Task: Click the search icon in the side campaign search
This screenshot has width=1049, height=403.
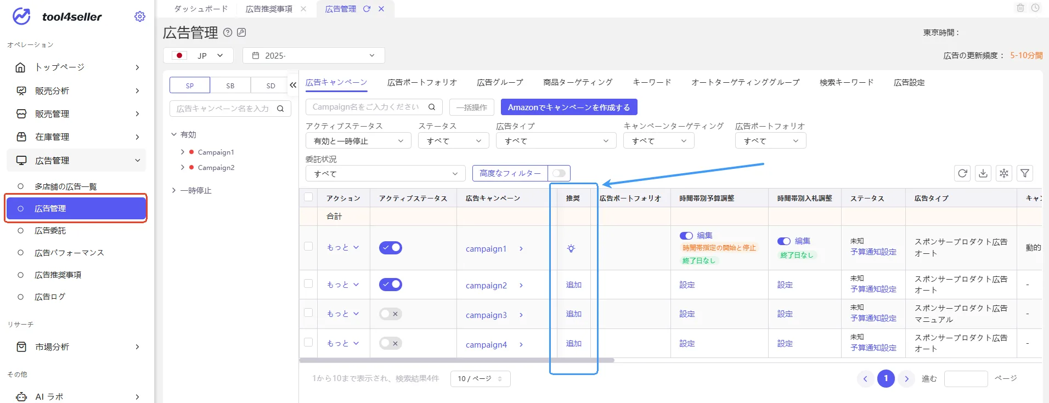Action: tap(280, 109)
